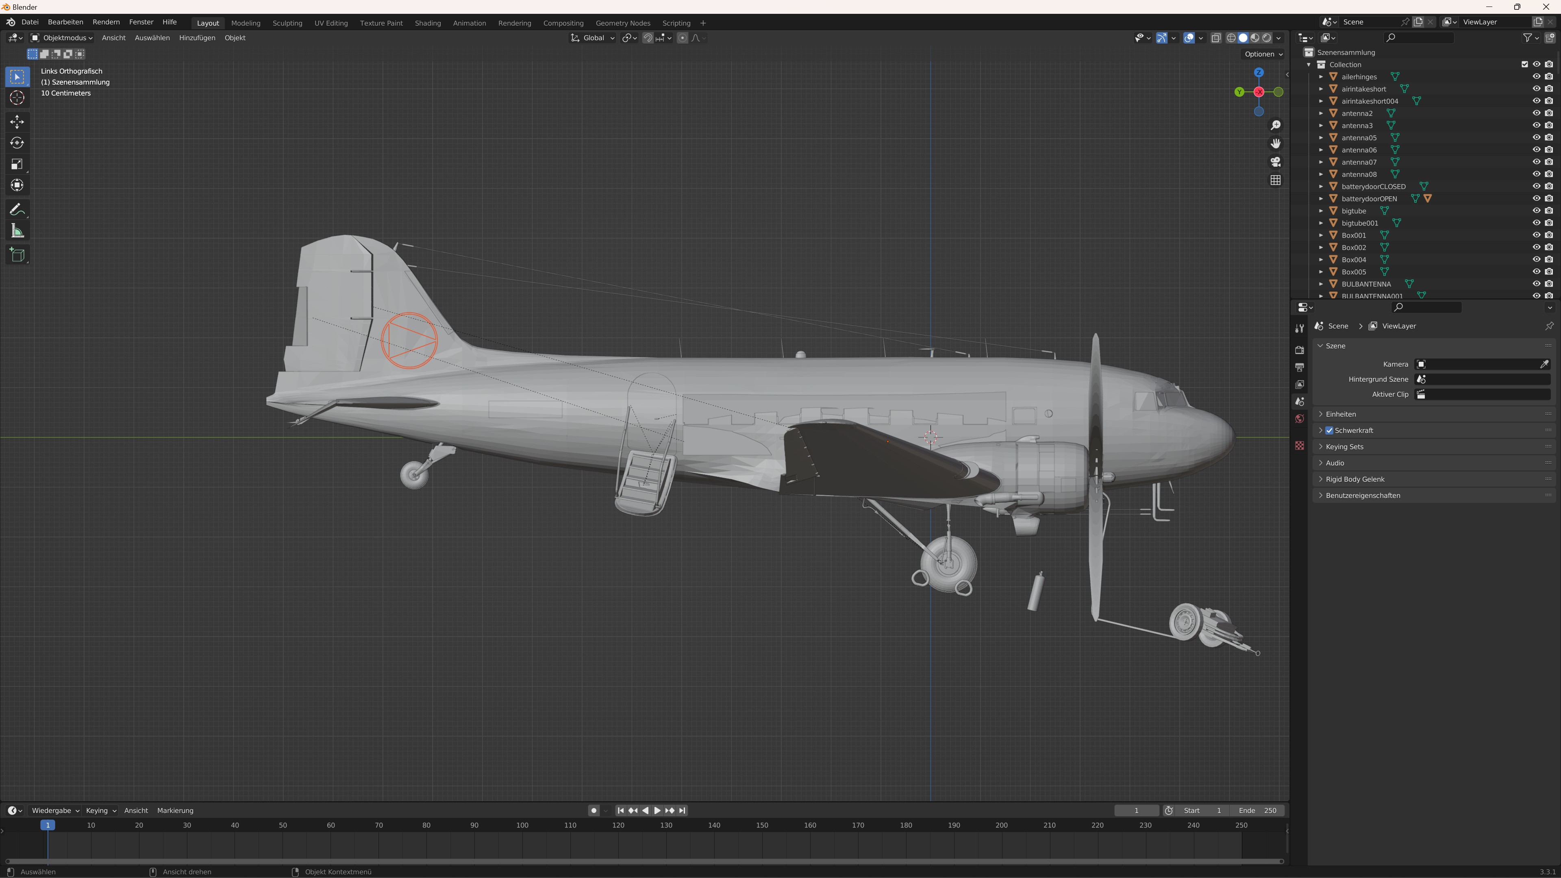Hide antenna2 in viewport via eye

pos(1536,113)
